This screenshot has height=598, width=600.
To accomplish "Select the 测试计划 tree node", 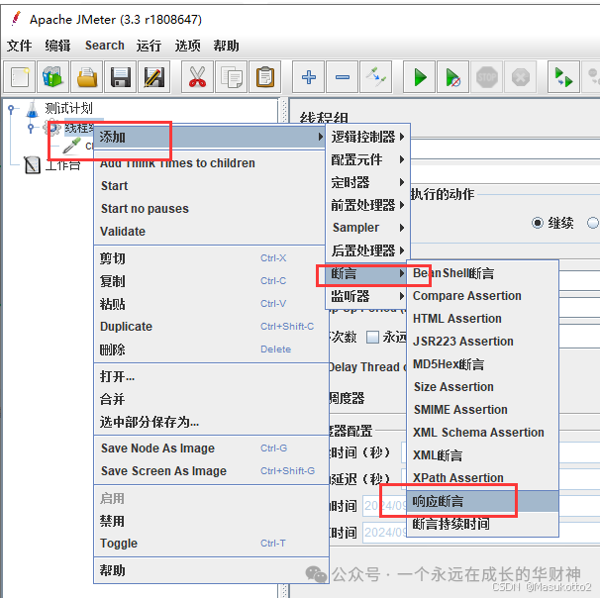I will (x=68, y=109).
